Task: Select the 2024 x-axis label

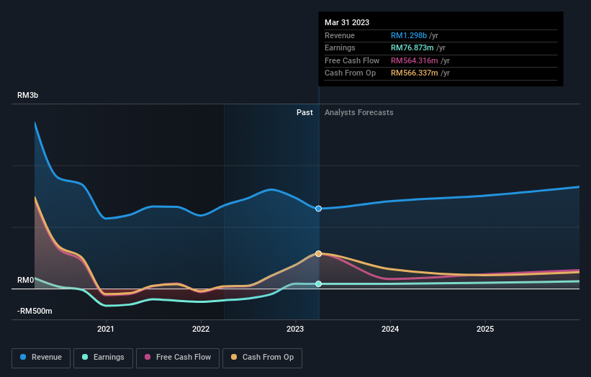Action: (x=390, y=330)
